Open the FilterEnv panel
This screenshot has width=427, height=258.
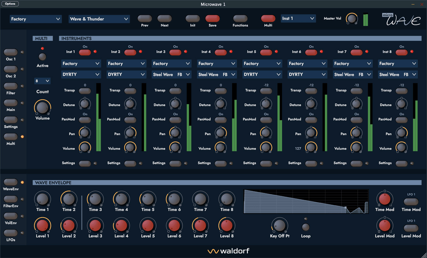click(11, 199)
